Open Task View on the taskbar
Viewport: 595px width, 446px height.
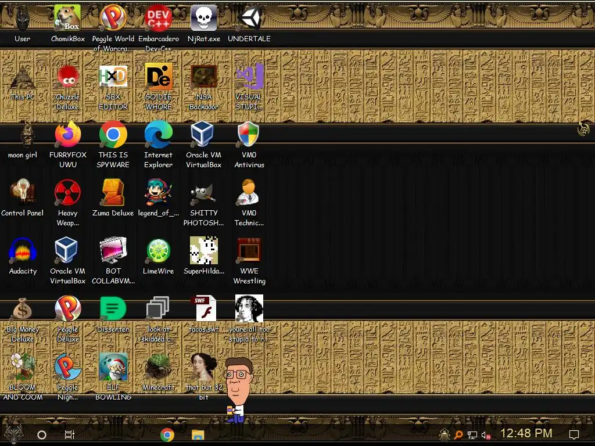[70, 435]
